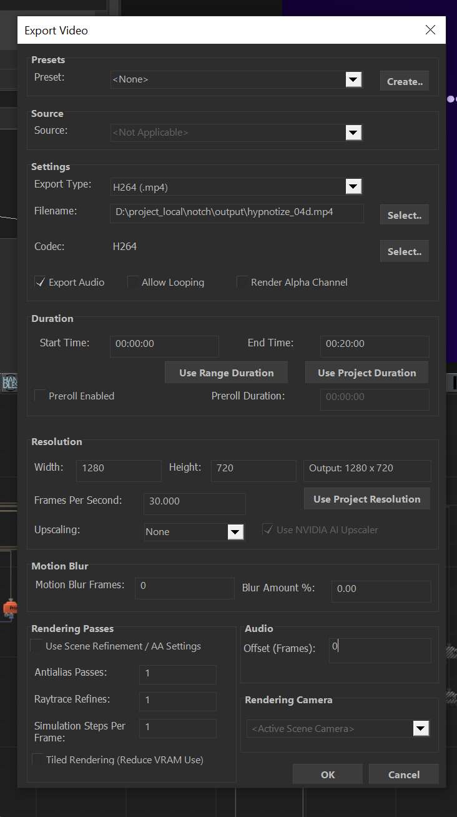
Task: Expand the Export Type dropdown
Action: click(x=353, y=186)
